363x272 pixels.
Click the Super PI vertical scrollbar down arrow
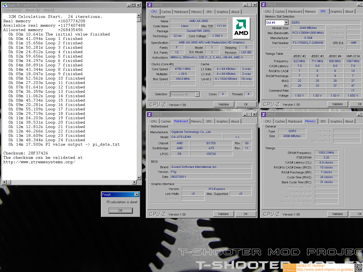139,178
